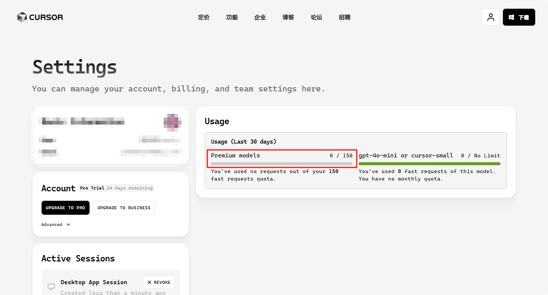This screenshot has width=548, height=295.
Task: Open the user account profile icon
Action: click(491, 17)
